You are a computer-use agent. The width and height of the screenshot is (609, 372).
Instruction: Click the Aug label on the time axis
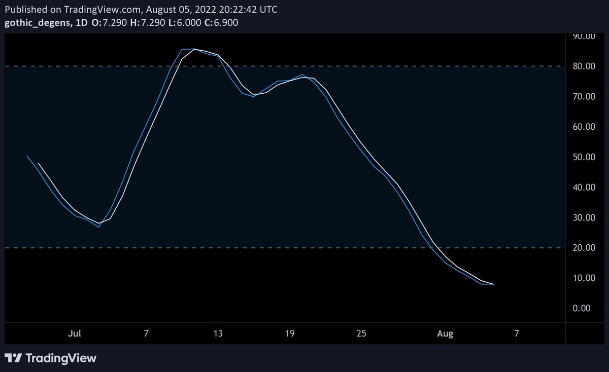pyautogui.click(x=445, y=333)
